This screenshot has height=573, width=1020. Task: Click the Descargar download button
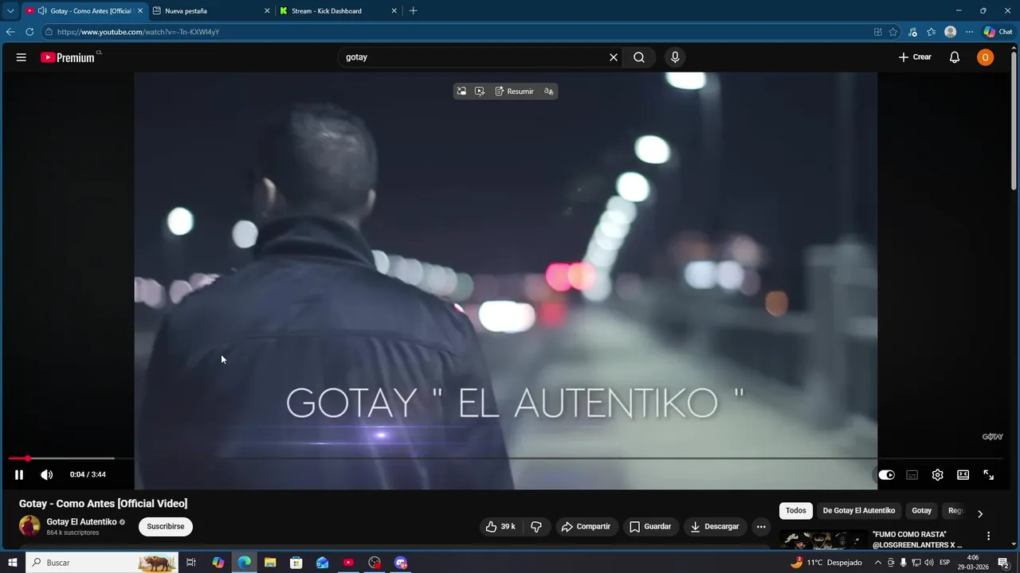(x=715, y=527)
